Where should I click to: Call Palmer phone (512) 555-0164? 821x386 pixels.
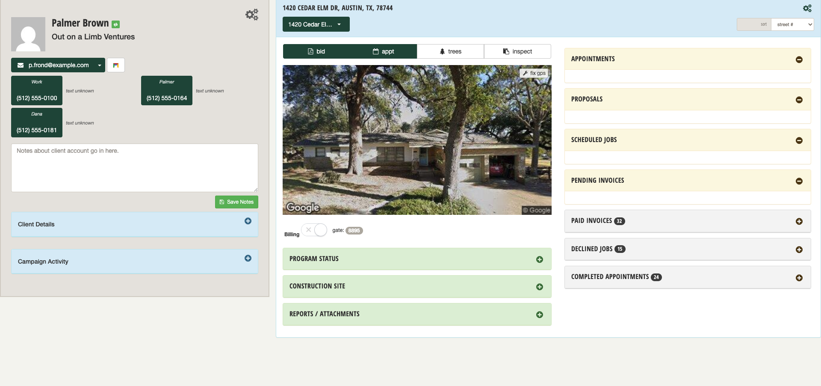click(x=167, y=90)
